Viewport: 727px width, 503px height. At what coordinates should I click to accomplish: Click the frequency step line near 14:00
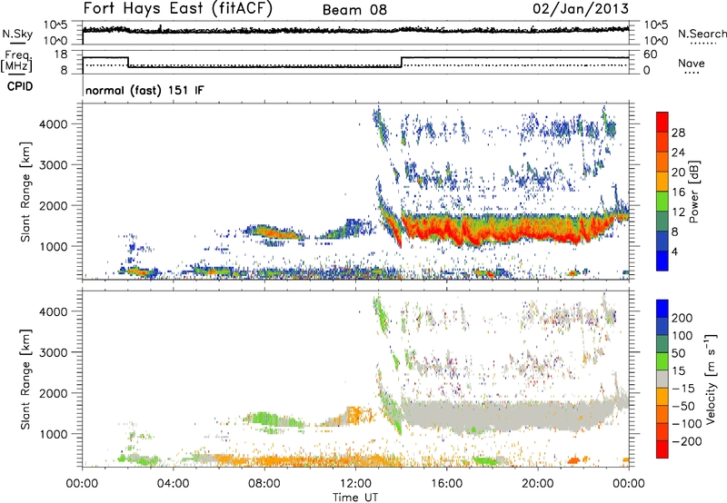tap(402, 62)
